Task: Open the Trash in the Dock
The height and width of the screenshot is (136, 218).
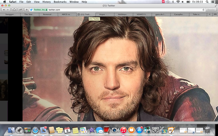Action: point(207,130)
